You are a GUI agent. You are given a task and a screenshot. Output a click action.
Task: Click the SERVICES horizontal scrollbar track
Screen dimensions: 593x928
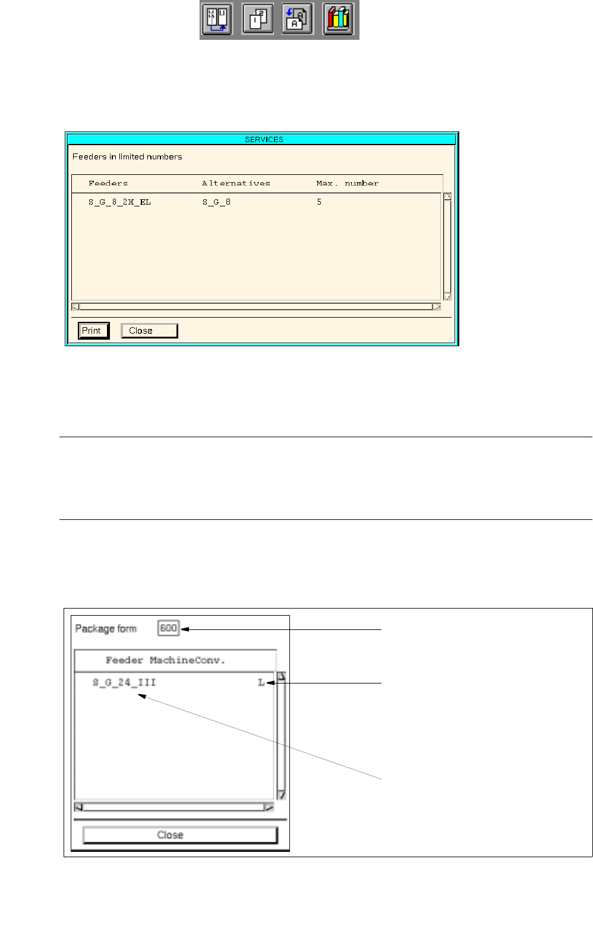tap(256, 307)
